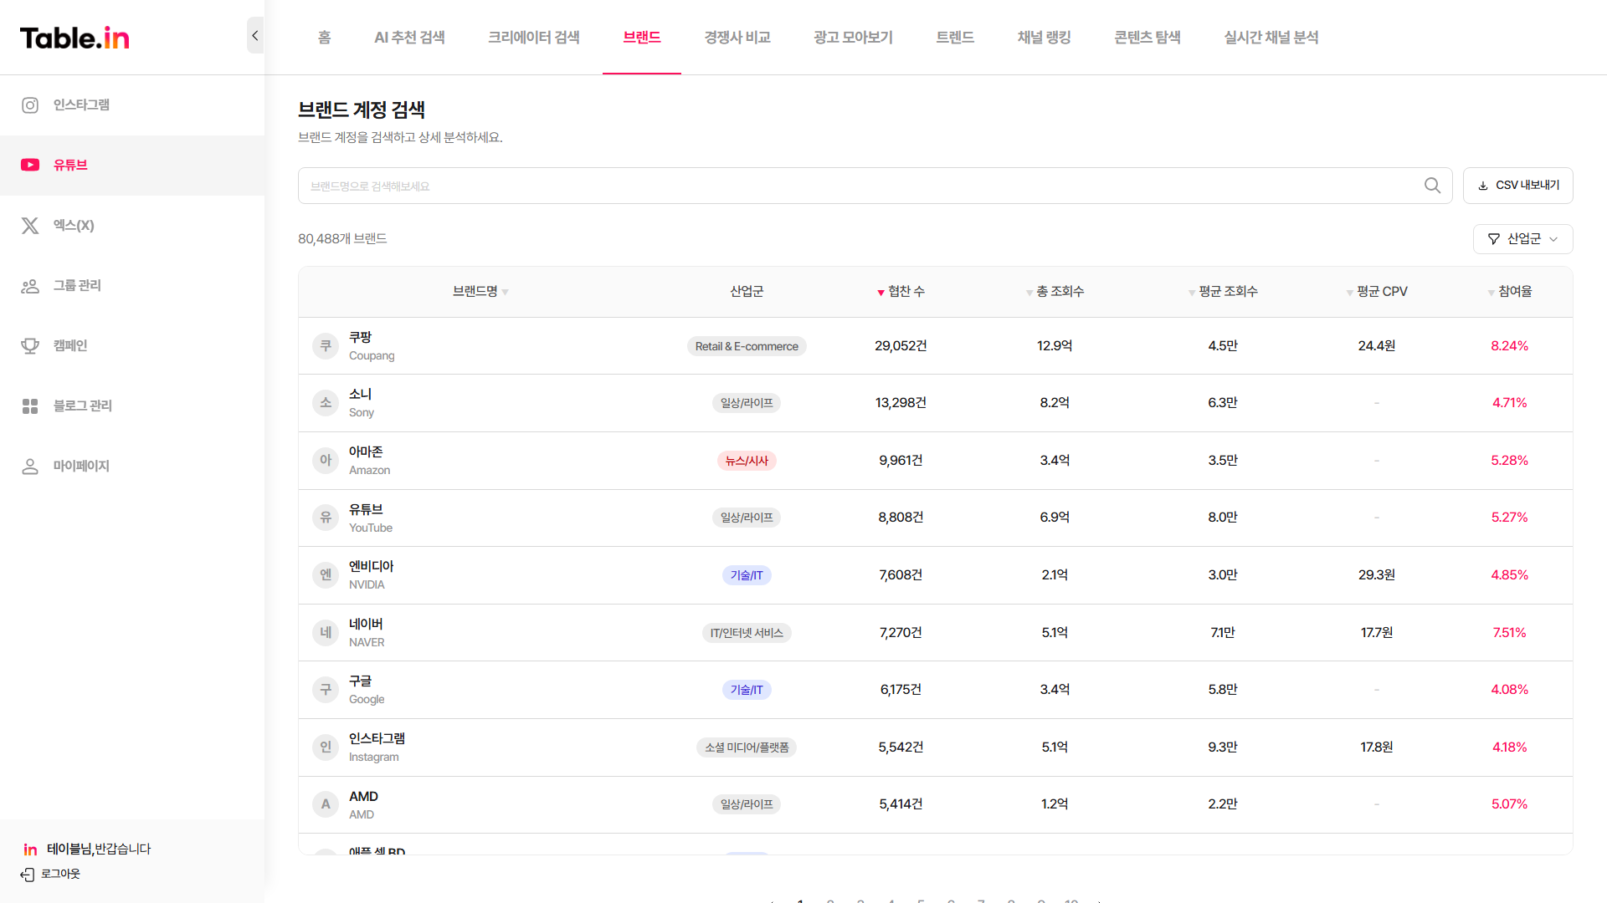This screenshot has width=1607, height=903.
Task: Sort by 평균 조회수 column
Action: pos(1223,292)
